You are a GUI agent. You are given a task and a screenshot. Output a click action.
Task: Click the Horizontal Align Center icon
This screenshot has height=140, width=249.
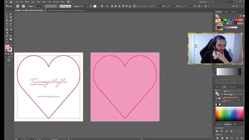116,6
